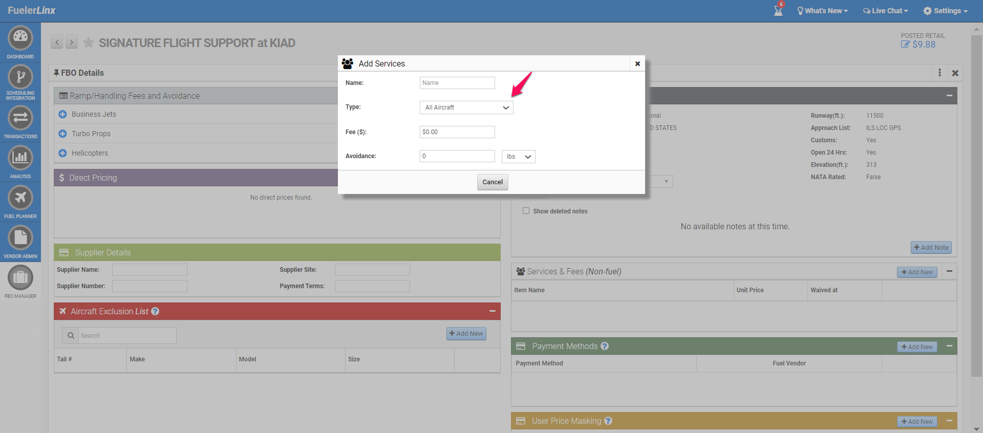Collapse the Services & Fees panel
The image size is (983, 433).
[x=949, y=271]
